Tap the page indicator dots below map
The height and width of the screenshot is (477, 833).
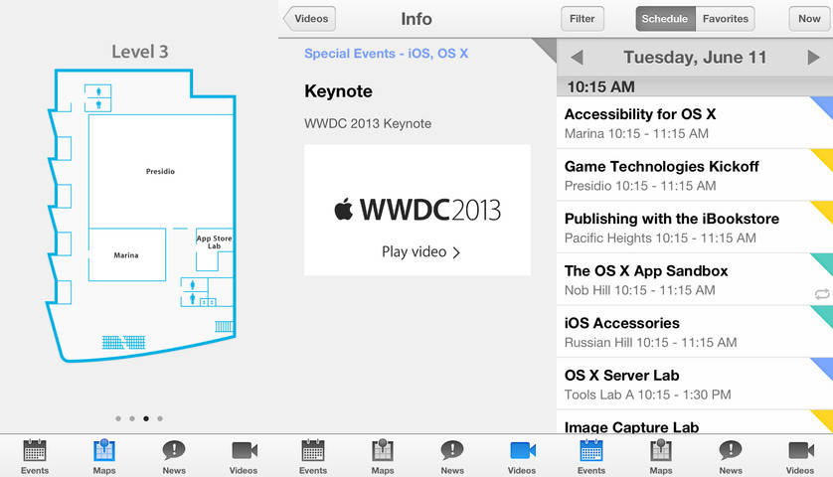[139, 418]
